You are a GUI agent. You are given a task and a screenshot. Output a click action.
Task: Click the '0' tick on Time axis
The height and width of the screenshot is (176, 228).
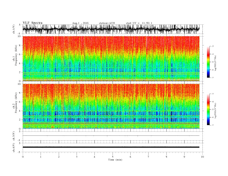click(23, 157)
